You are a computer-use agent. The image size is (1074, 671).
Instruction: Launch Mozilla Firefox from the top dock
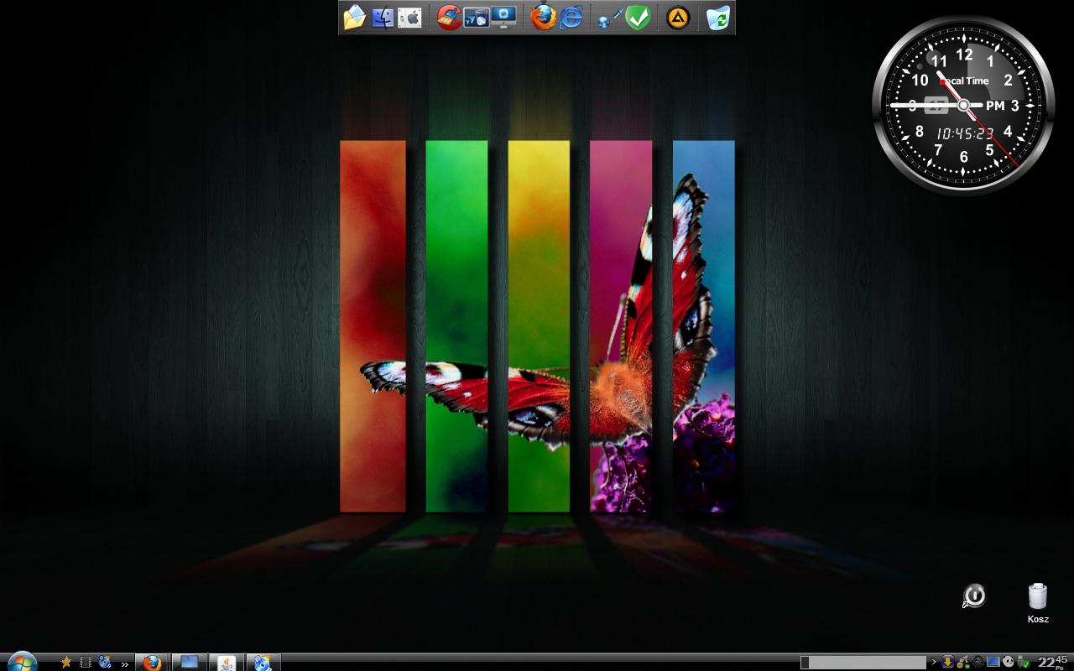544,17
